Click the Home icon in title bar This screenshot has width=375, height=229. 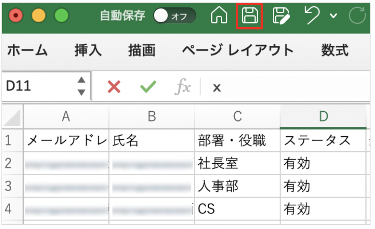(x=219, y=15)
